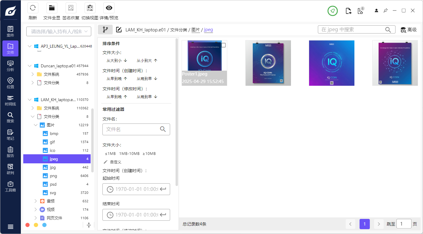
Task: Click the 自定义 custom size option
Action: click(x=112, y=162)
